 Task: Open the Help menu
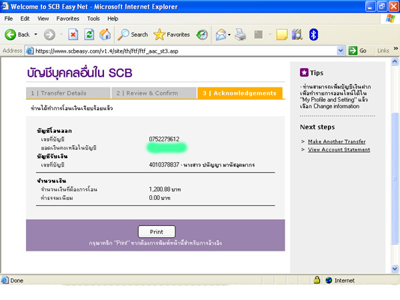(113, 19)
